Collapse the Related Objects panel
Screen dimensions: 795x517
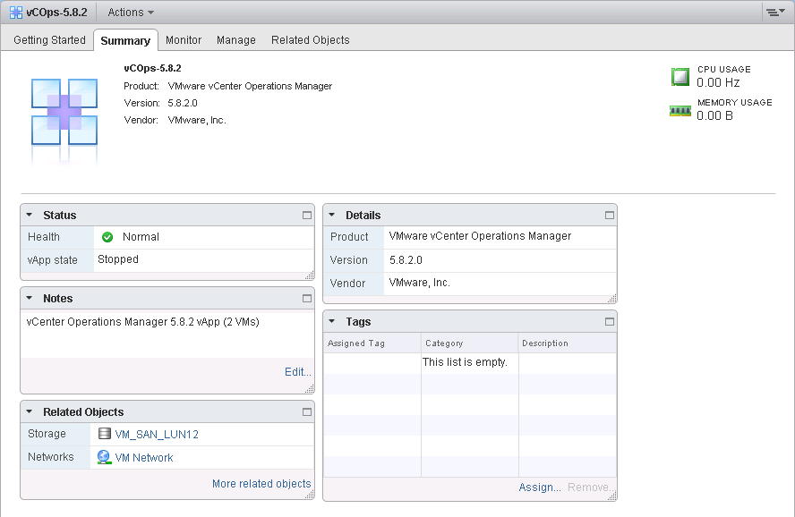coord(30,412)
